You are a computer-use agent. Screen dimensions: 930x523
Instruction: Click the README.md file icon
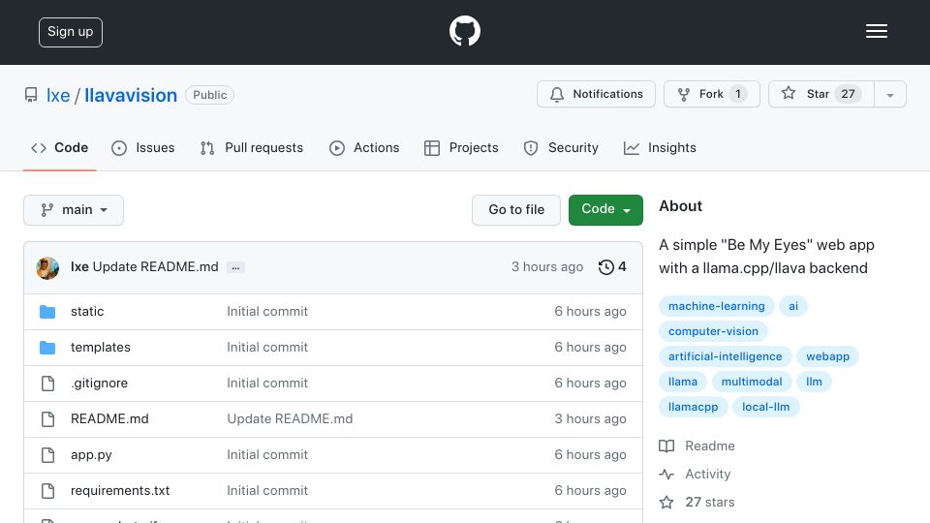(48, 419)
